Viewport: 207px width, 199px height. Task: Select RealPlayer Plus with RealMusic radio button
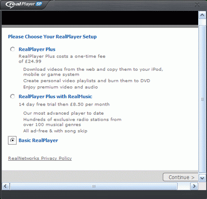click(12, 97)
